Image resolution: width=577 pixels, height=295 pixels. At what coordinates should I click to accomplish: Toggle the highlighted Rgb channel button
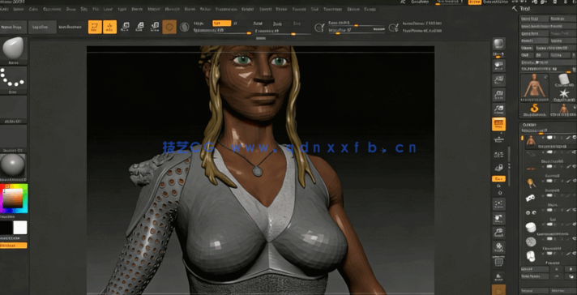(x=221, y=24)
